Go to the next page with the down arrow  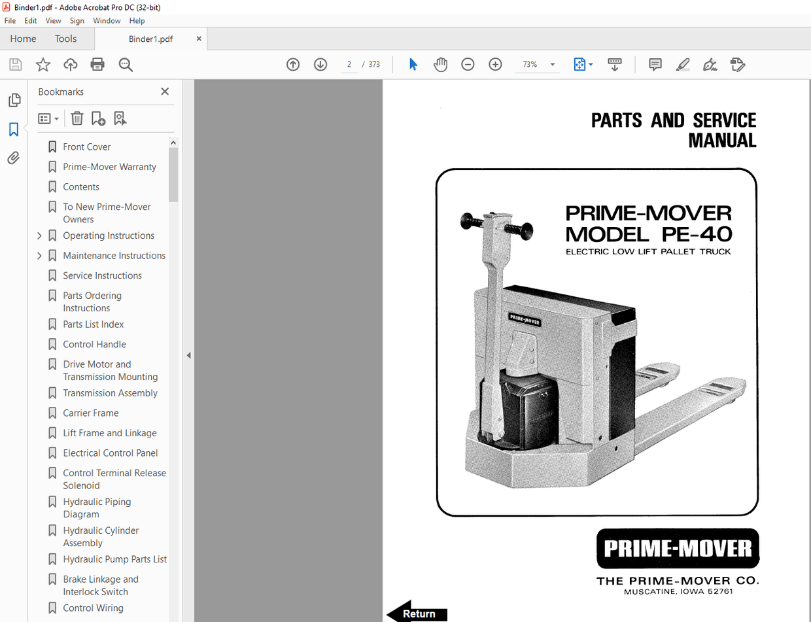coord(320,64)
